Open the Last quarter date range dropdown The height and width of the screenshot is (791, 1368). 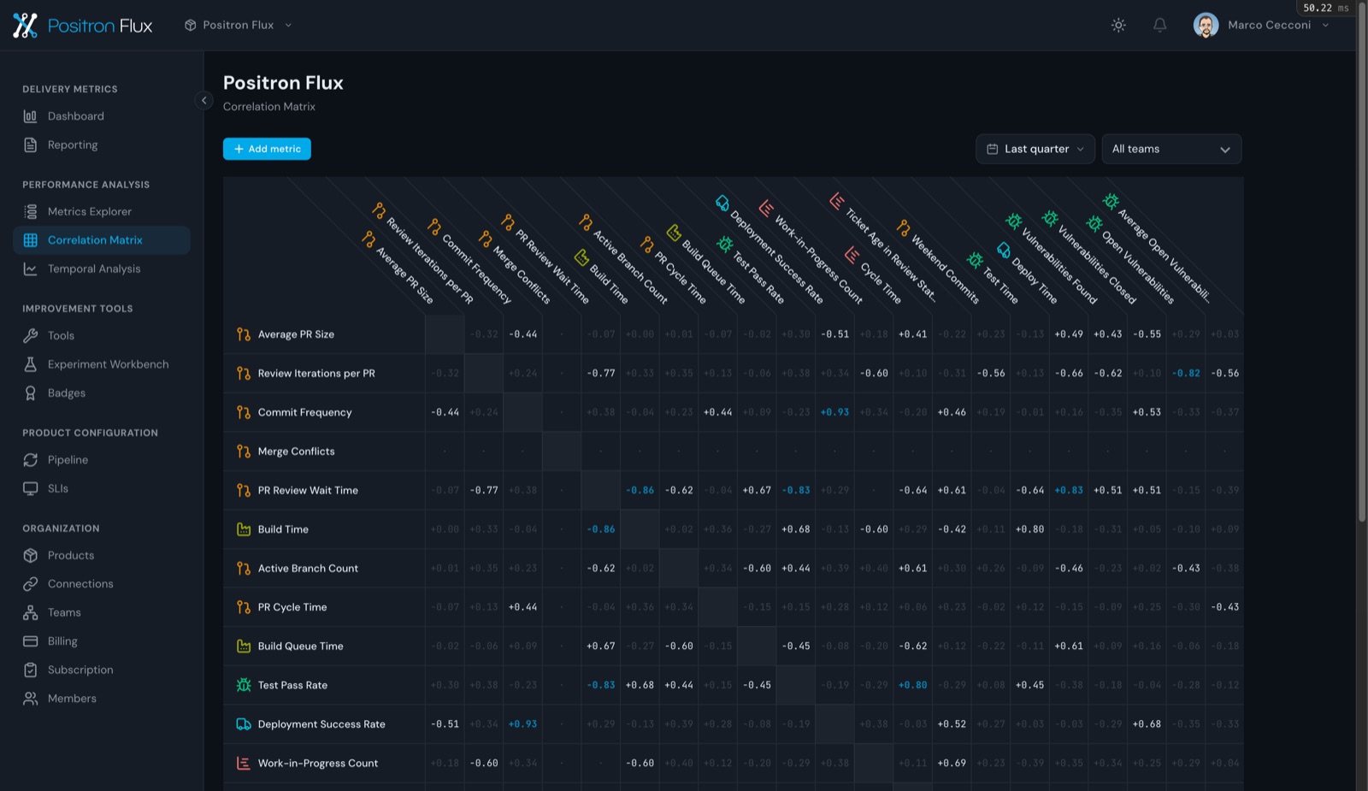coord(1035,149)
